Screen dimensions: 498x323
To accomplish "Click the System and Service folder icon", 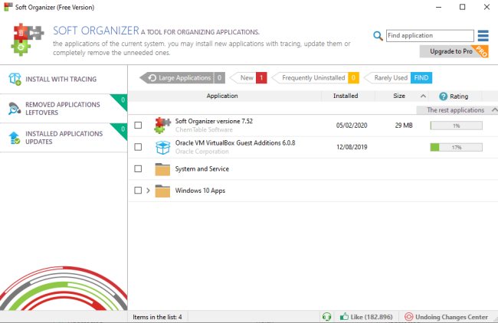I will 162,169.
